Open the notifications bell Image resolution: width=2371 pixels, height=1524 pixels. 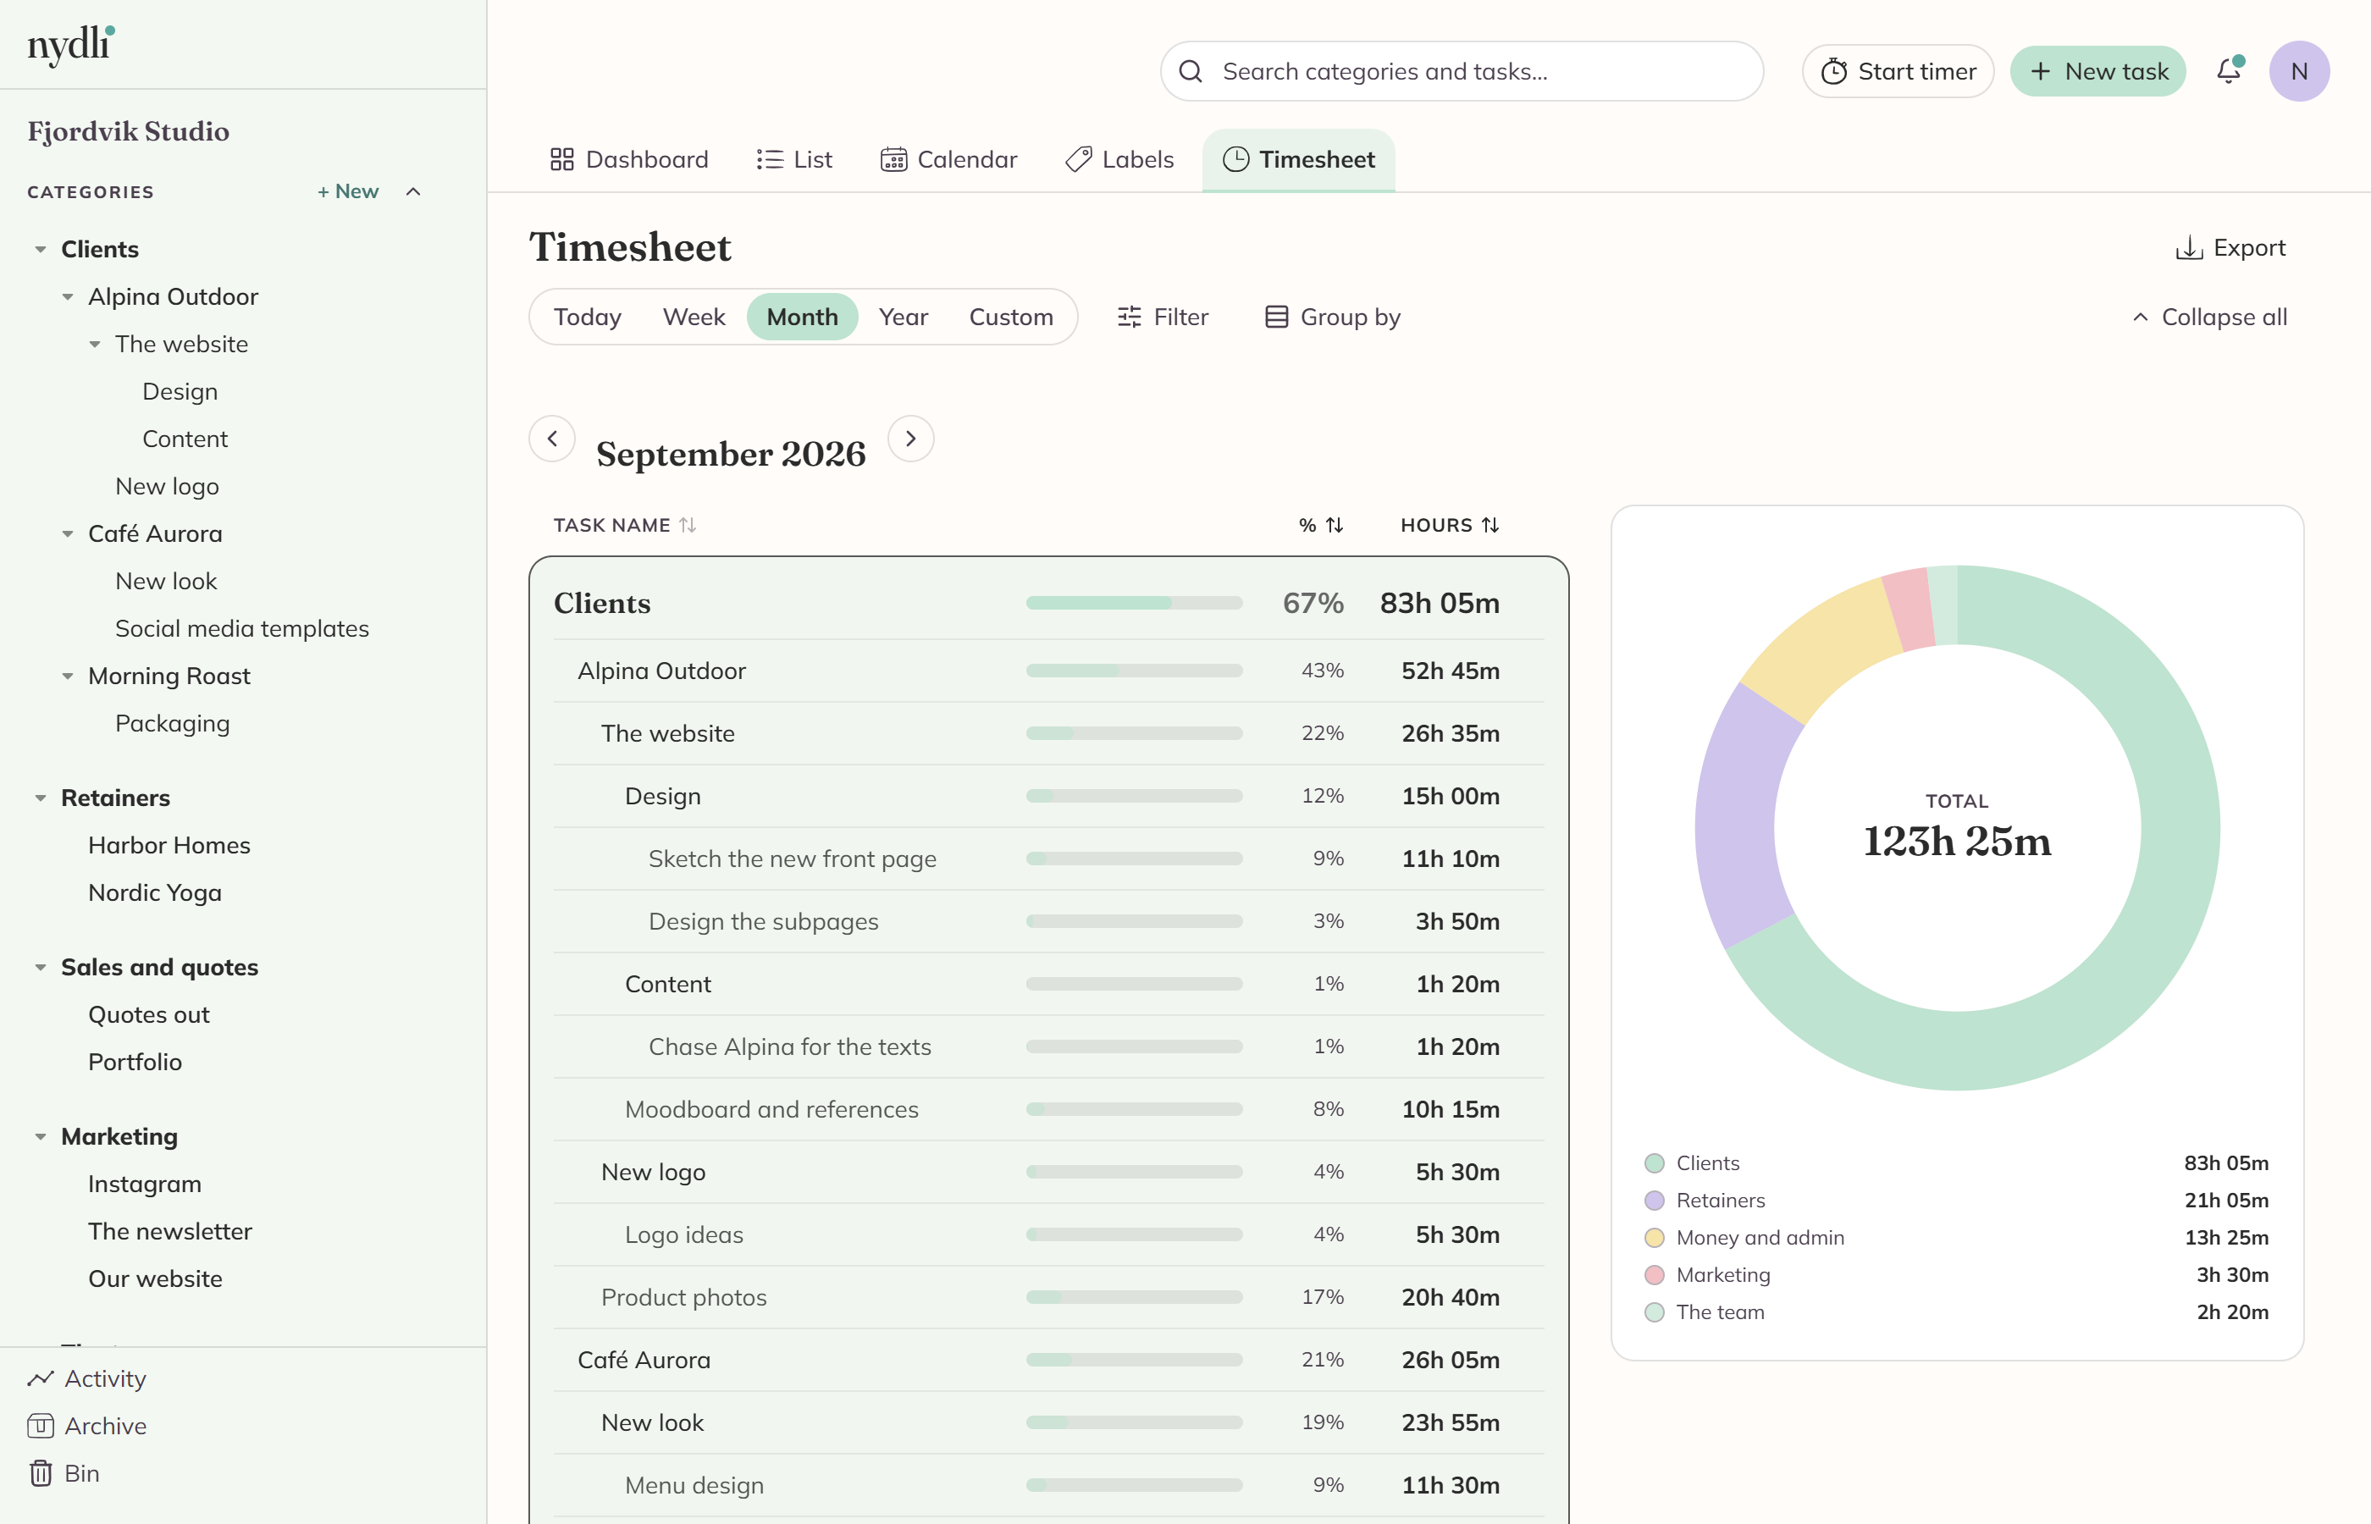(x=2229, y=71)
